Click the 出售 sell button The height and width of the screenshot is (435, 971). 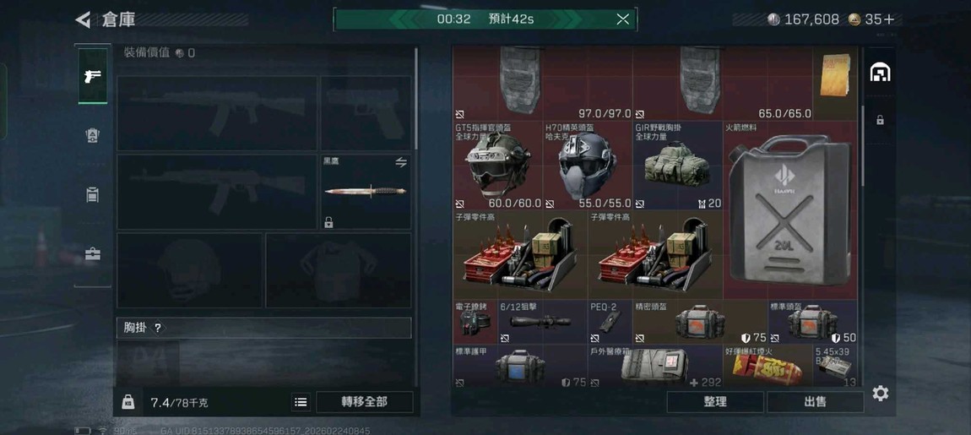[815, 402]
